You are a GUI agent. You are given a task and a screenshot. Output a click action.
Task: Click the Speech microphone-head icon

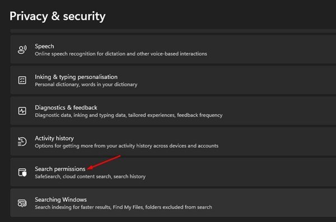pos(22,49)
